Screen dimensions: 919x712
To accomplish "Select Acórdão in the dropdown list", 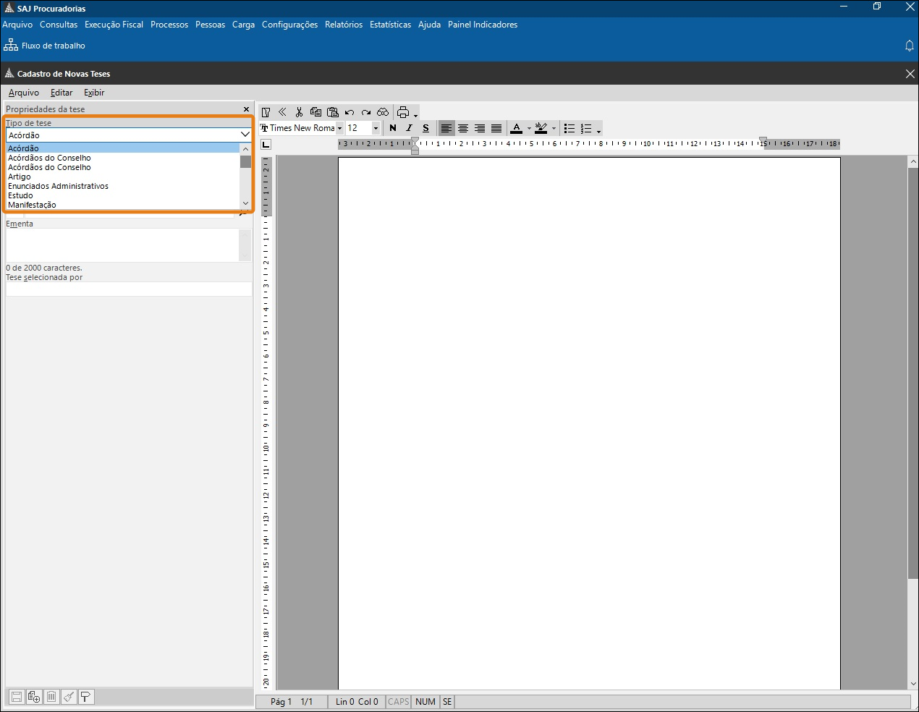I will coord(123,148).
